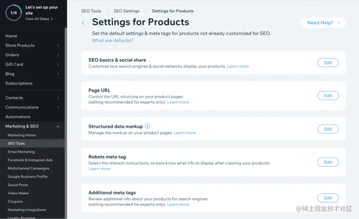The width and height of the screenshot is (359, 219).
Task: Click the sidebar scrollbar
Action: click(x=66, y=105)
